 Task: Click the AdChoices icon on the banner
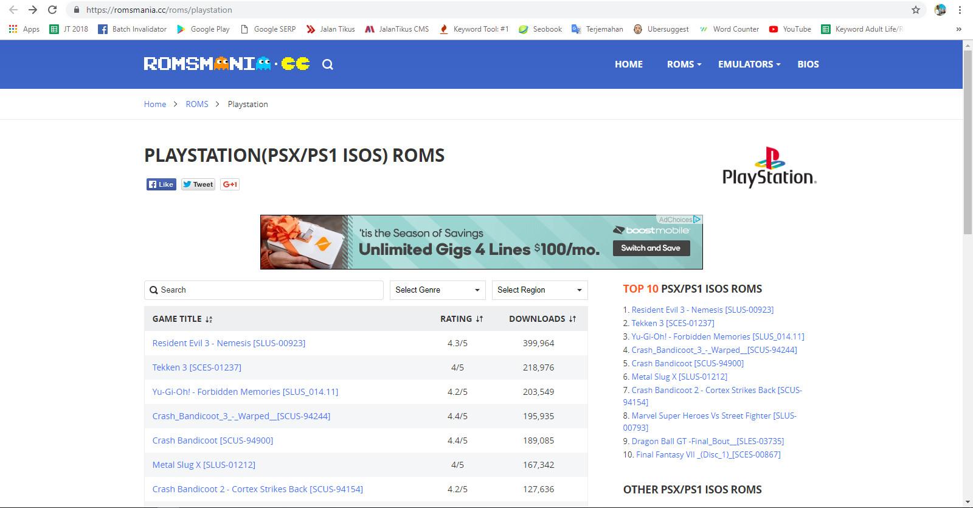[x=698, y=220]
